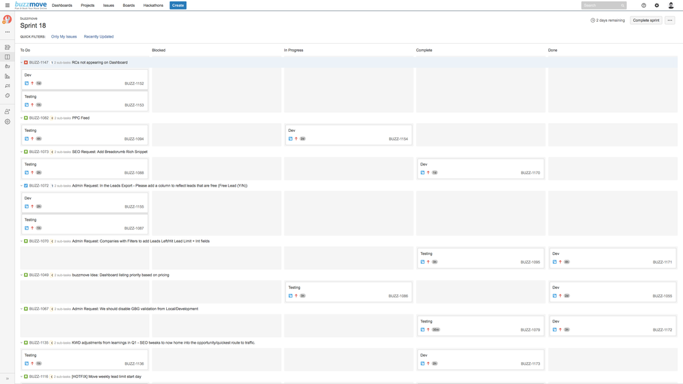Click the add user sidebar icon
The width and height of the screenshot is (683, 384).
click(8, 111)
